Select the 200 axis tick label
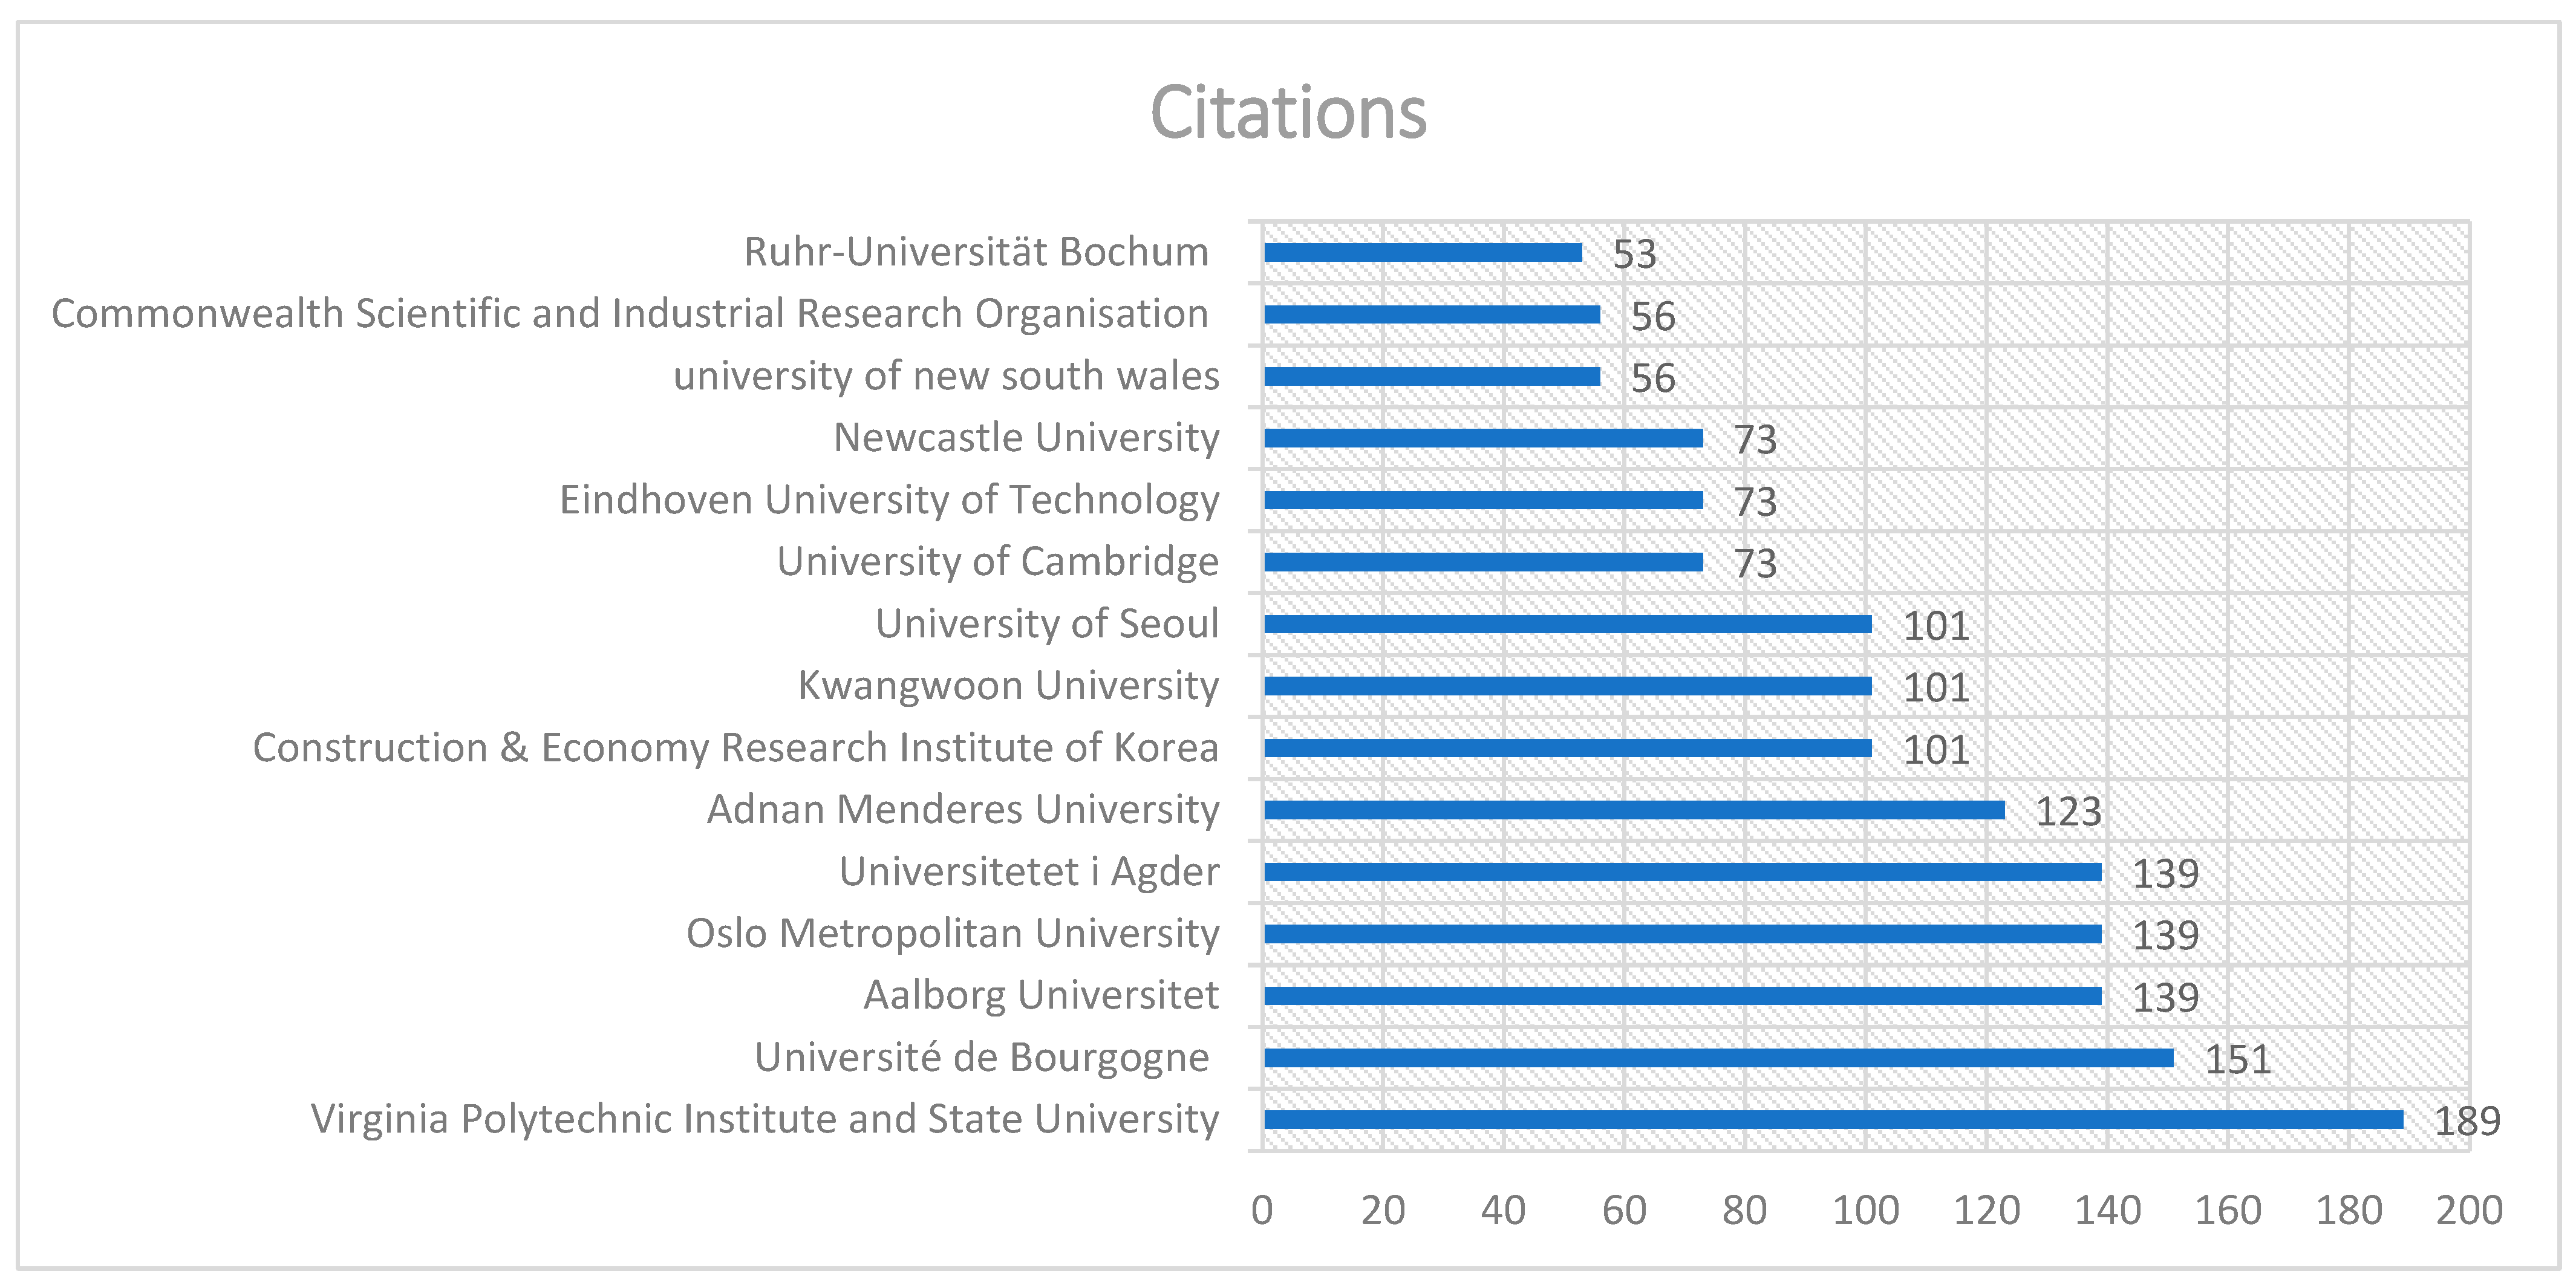The width and height of the screenshot is (2576, 1288). (x=2468, y=1210)
